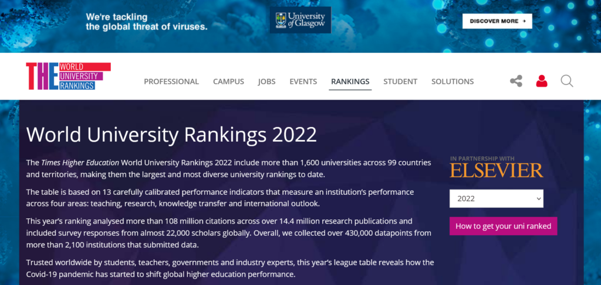Image resolution: width=601 pixels, height=285 pixels.
Task: Click the Discover More banner button
Action: (497, 21)
